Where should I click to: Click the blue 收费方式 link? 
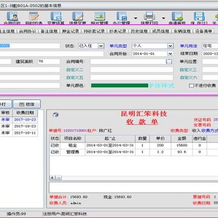pos(210,131)
